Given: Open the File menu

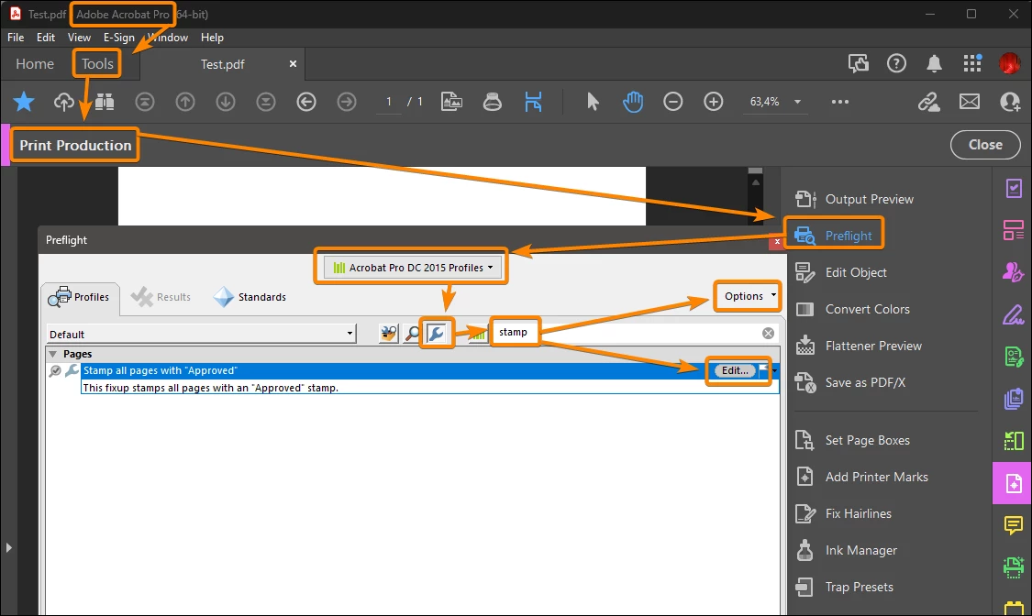Looking at the screenshot, I should pyautogui.click(x=16, y=38).
